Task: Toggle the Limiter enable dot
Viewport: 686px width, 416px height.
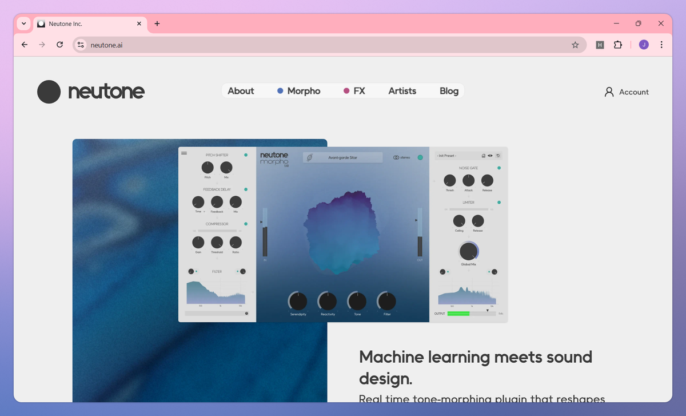Action: tap(499, 203)
